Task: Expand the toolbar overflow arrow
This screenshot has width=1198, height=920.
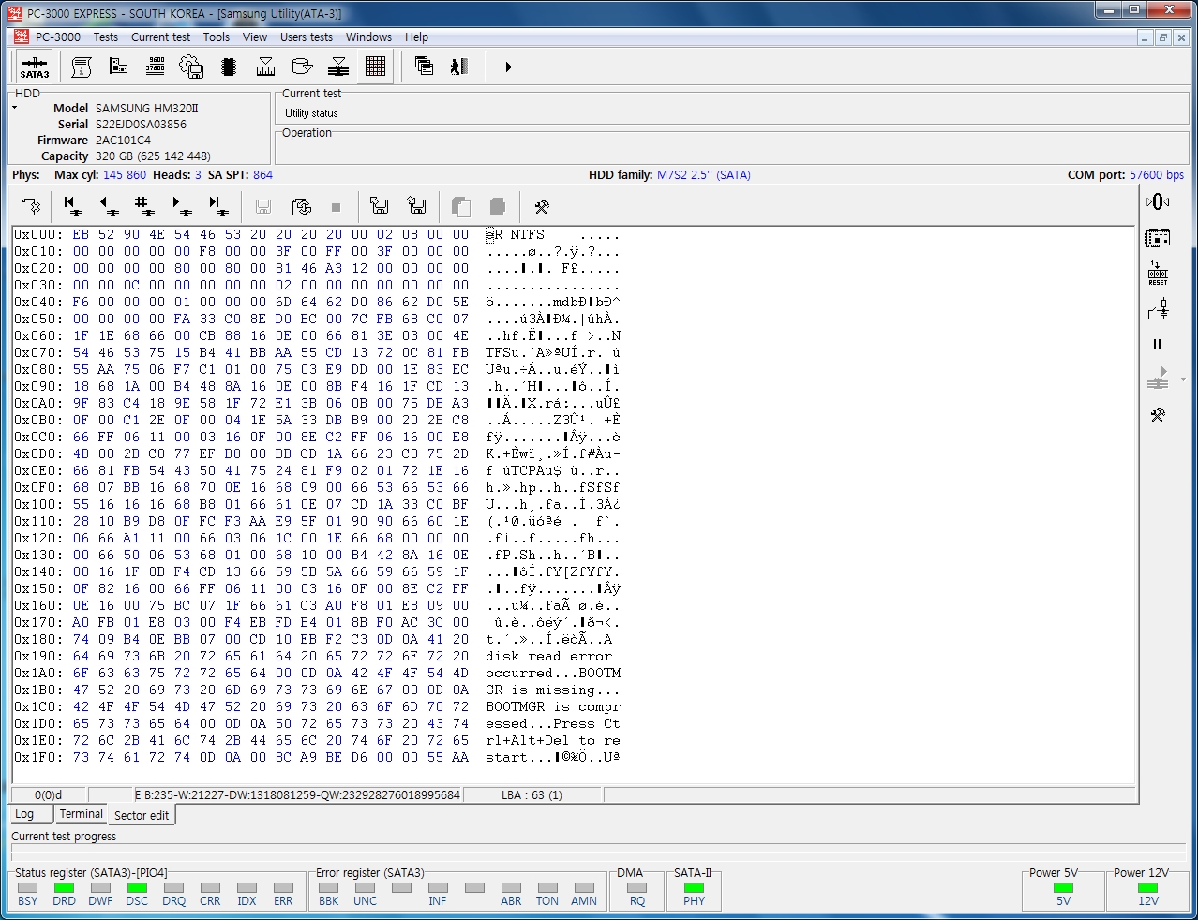Action: (x=508, y=67)
